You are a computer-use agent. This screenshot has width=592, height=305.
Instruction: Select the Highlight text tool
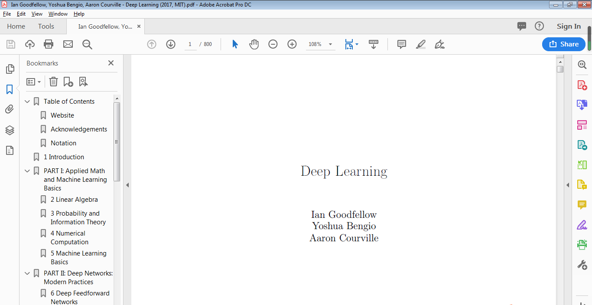point(421,44)
